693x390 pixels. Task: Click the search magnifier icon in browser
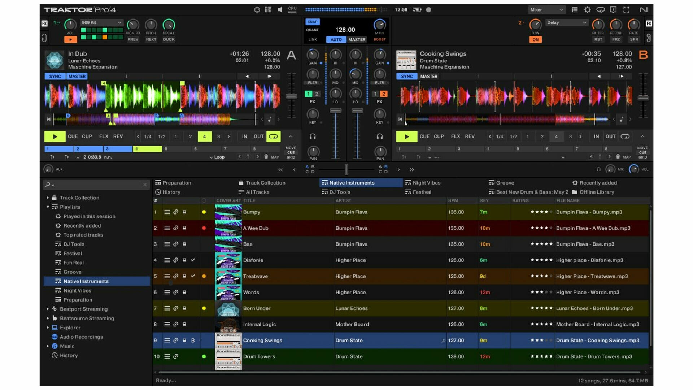48,185
